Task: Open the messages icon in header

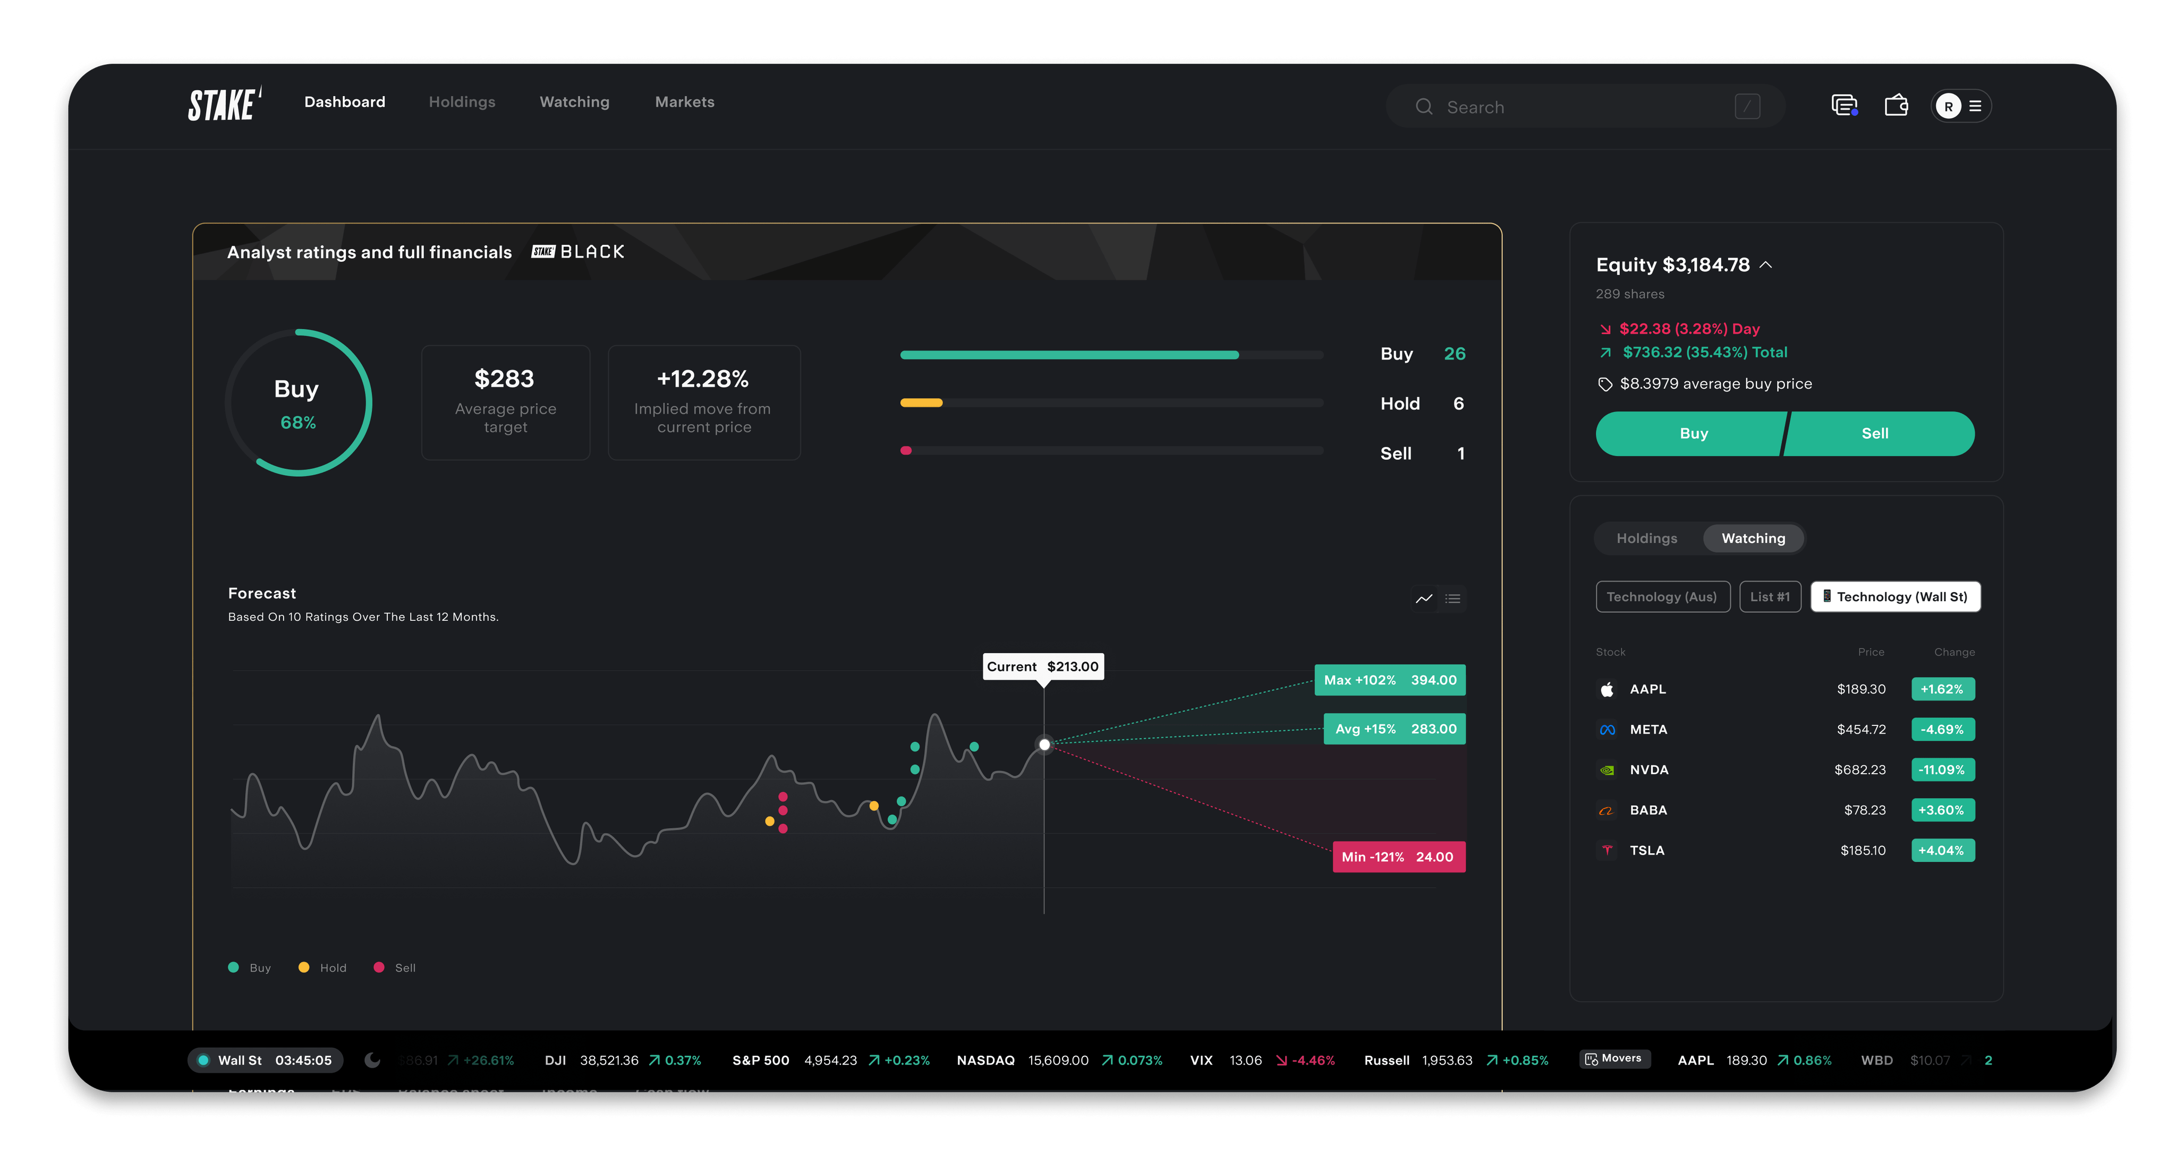Action: pyautogui.click(x=1844, y=106)
